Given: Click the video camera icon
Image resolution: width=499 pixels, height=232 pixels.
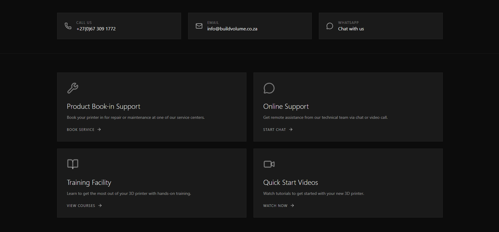Looking at the screenshot, I should 269,164.
